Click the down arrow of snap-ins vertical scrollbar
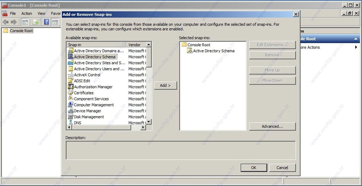 pyautogui.click(x=149, y=122)
